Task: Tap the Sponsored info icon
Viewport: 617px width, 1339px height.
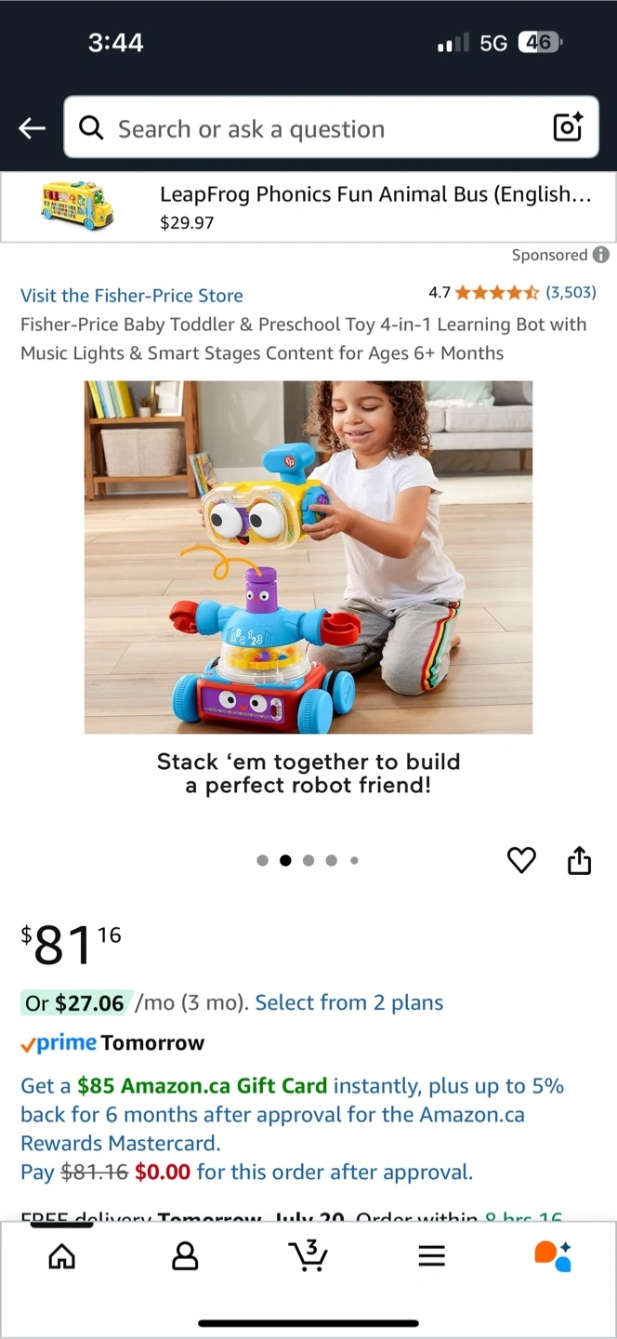Action: 601,255
